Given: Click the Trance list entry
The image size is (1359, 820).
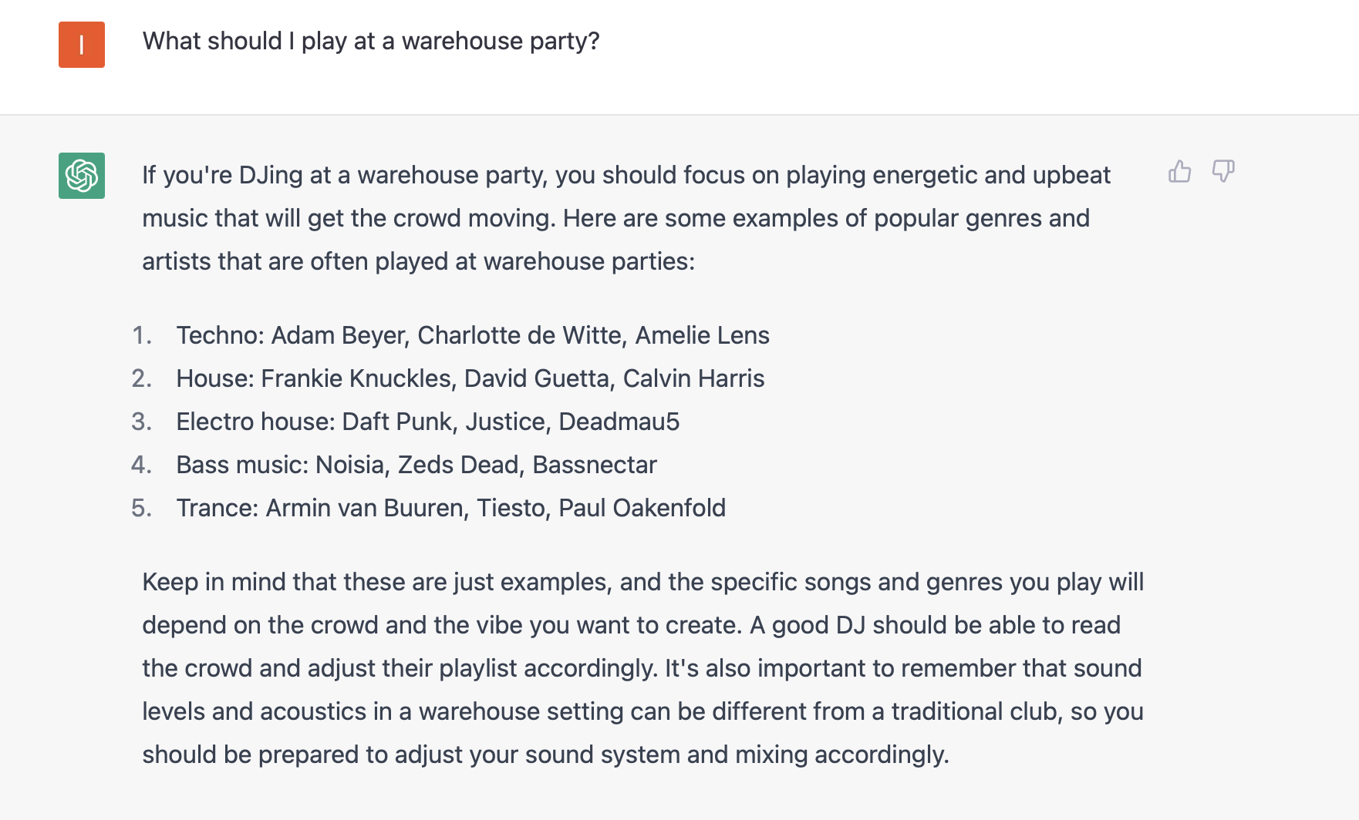Looking at the screenshot, I should point(451,508).
